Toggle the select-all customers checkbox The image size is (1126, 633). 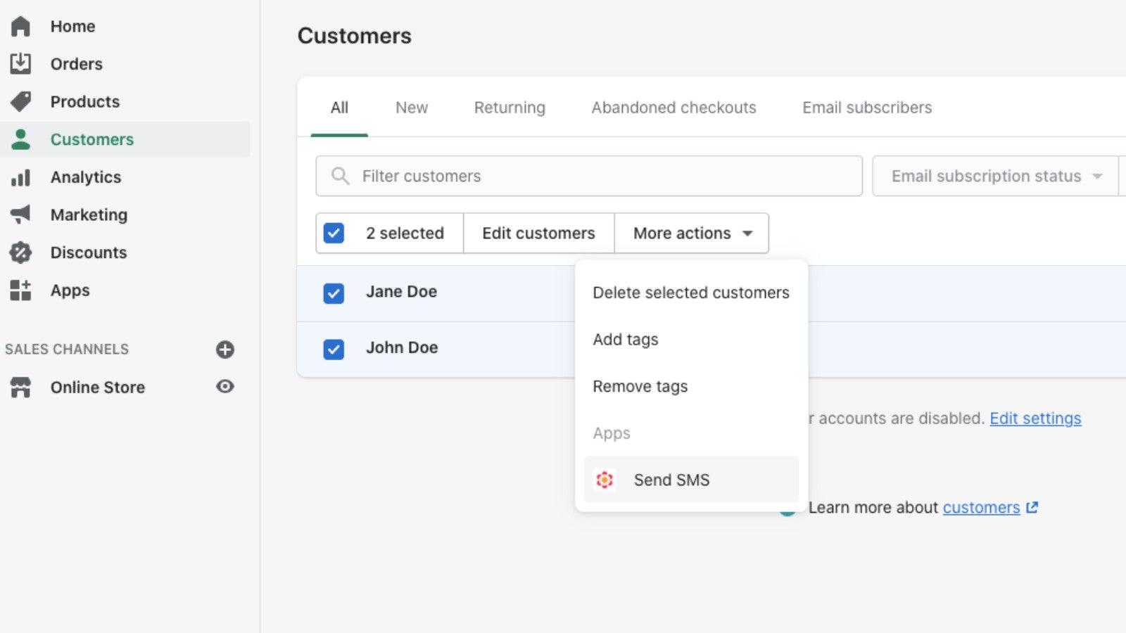coord(334,233)
